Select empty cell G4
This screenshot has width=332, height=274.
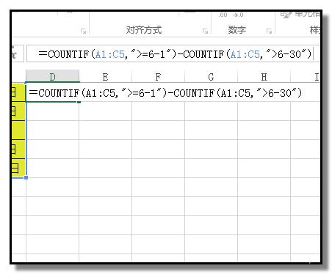211,149
